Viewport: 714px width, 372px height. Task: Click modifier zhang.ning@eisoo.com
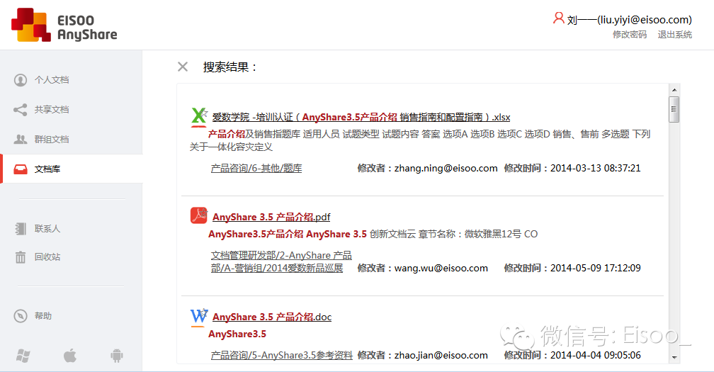click(446, 168)
